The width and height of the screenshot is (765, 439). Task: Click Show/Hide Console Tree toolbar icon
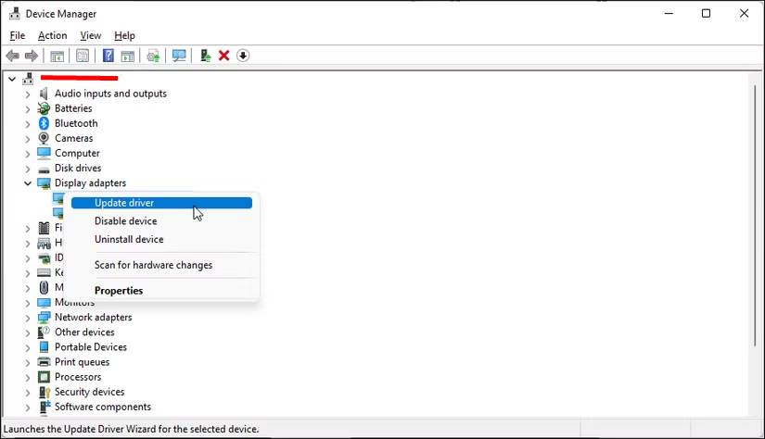coord(57,56)
